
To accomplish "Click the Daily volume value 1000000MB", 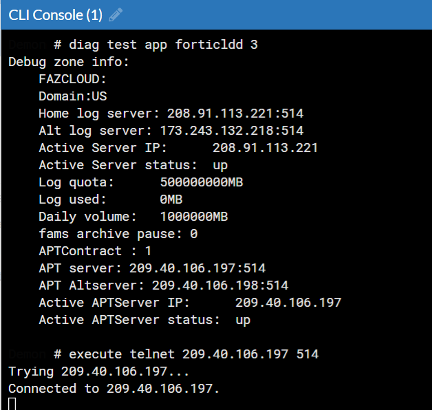I will [x=194, y=217].
